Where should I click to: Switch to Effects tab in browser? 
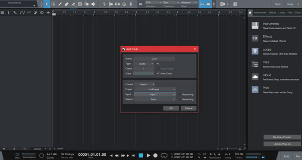272,12
